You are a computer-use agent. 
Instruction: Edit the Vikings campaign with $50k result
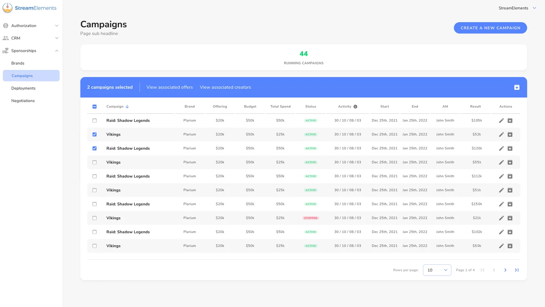tap(501, 246)
